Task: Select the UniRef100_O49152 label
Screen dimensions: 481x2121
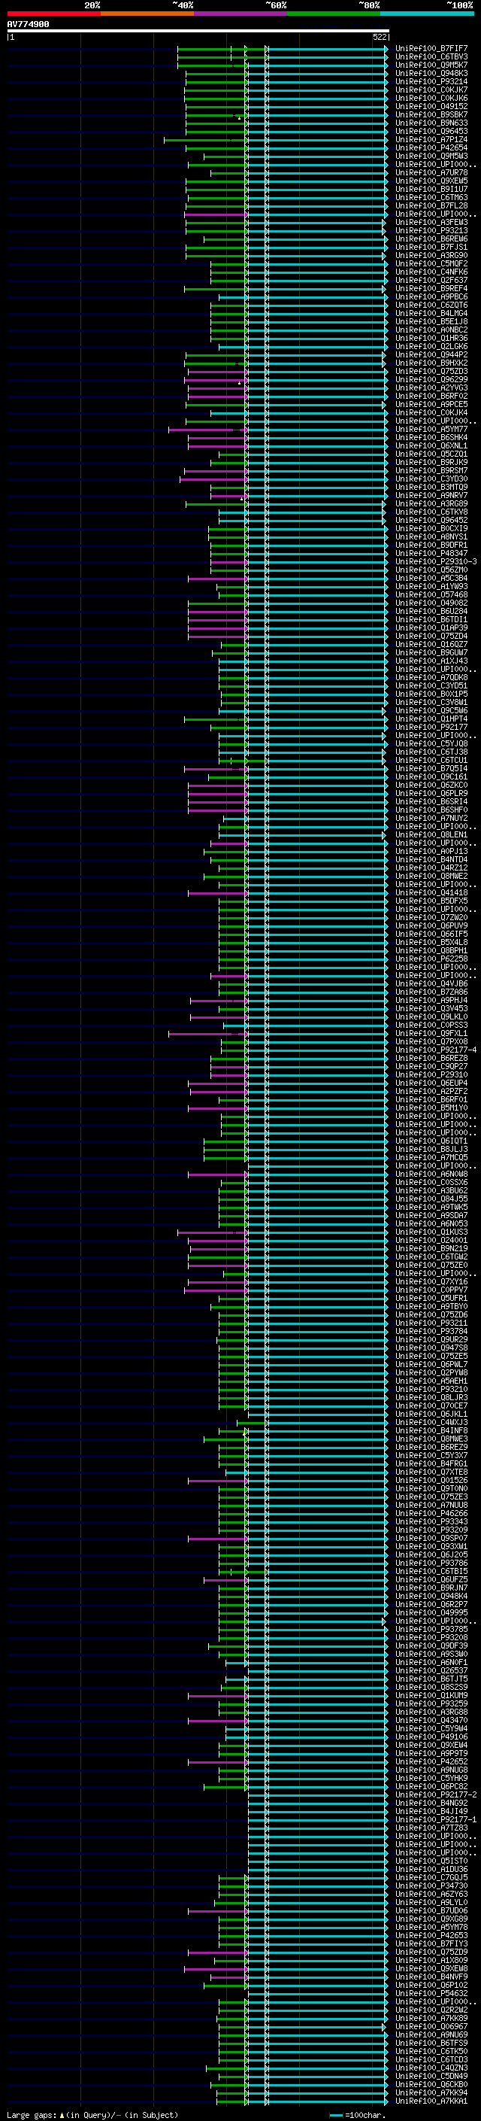Action: [431, 106]
